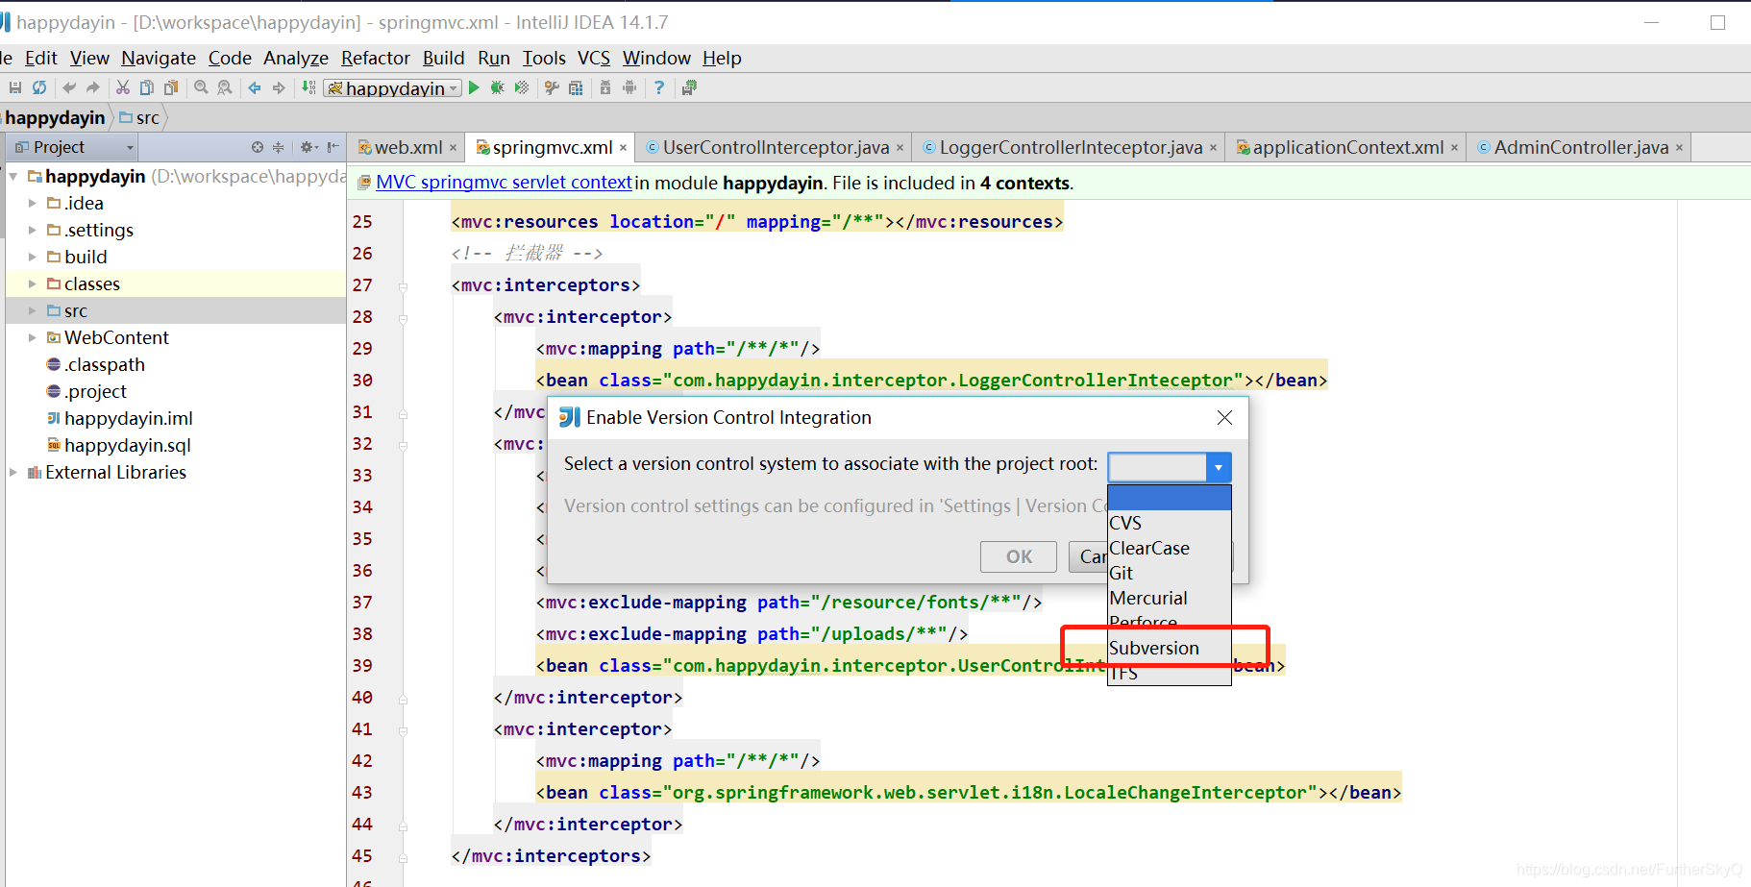The height and width of the screenshot is (887, 1751).
Task: Click Scroll from Source target icon
Action: coord(258,147)
